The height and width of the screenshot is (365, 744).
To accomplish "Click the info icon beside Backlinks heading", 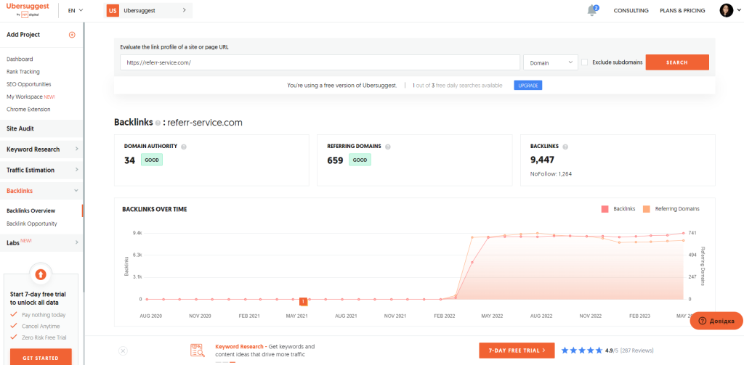I will 158,123.
